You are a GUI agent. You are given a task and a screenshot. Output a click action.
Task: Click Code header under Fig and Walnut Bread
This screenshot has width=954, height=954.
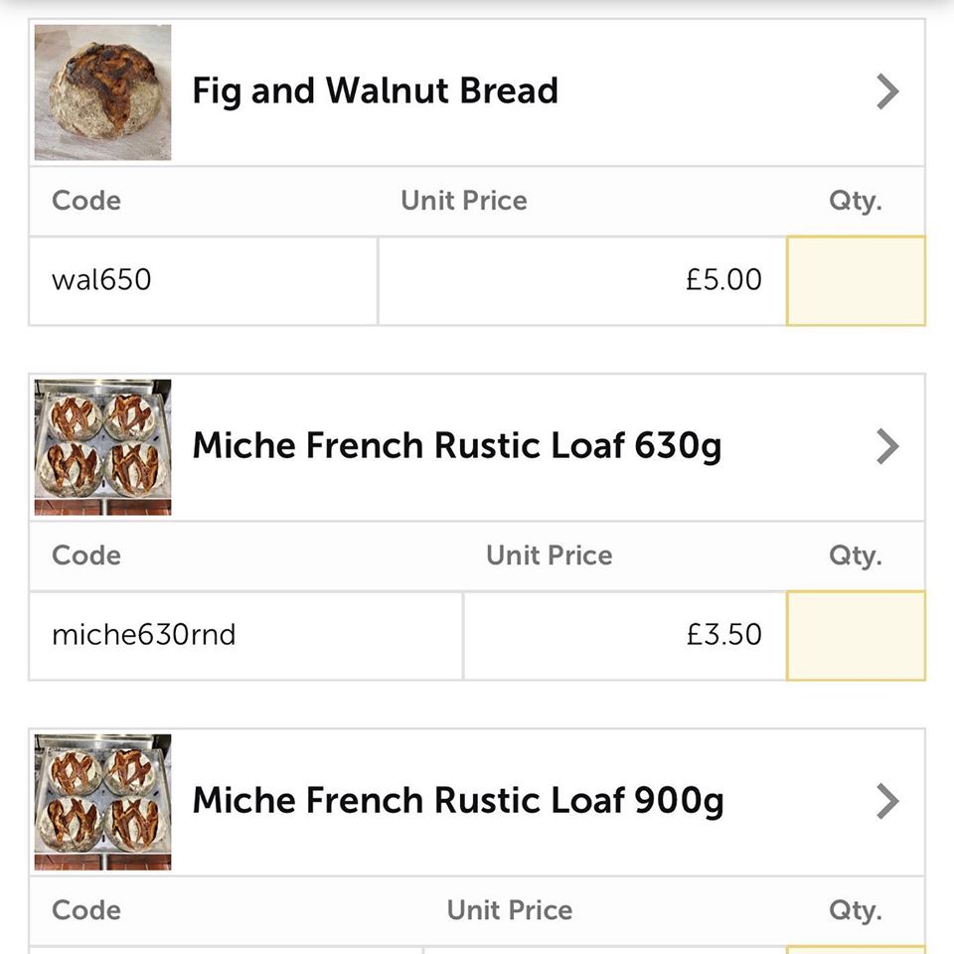tap(86, 201)
